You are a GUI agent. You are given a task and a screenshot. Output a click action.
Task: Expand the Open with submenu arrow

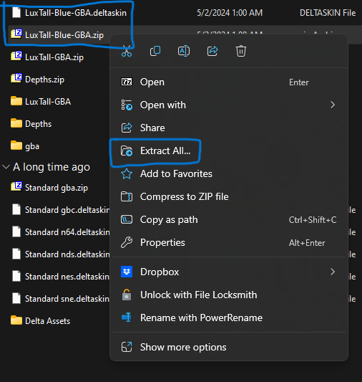pos(333,105)
